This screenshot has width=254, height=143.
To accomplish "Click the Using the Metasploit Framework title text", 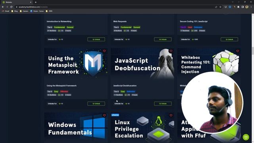I will pyautogui.click(x=62, y=86).
